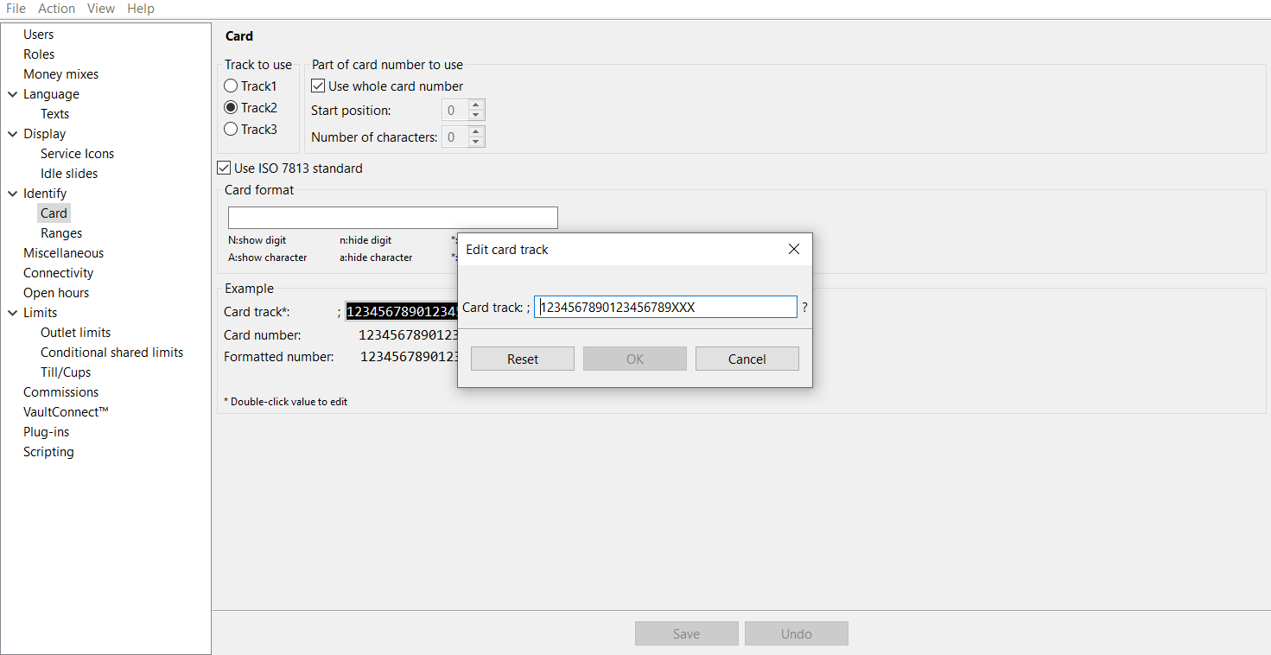Image resolution: width=1271 pixels, height=655 pixels.
Task: Uncheck "Use ISO 7813 standard"
Action: coord(224,168)
